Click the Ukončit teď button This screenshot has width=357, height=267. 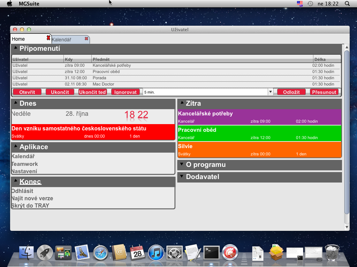pyautogui.click(x=93, y=92)
